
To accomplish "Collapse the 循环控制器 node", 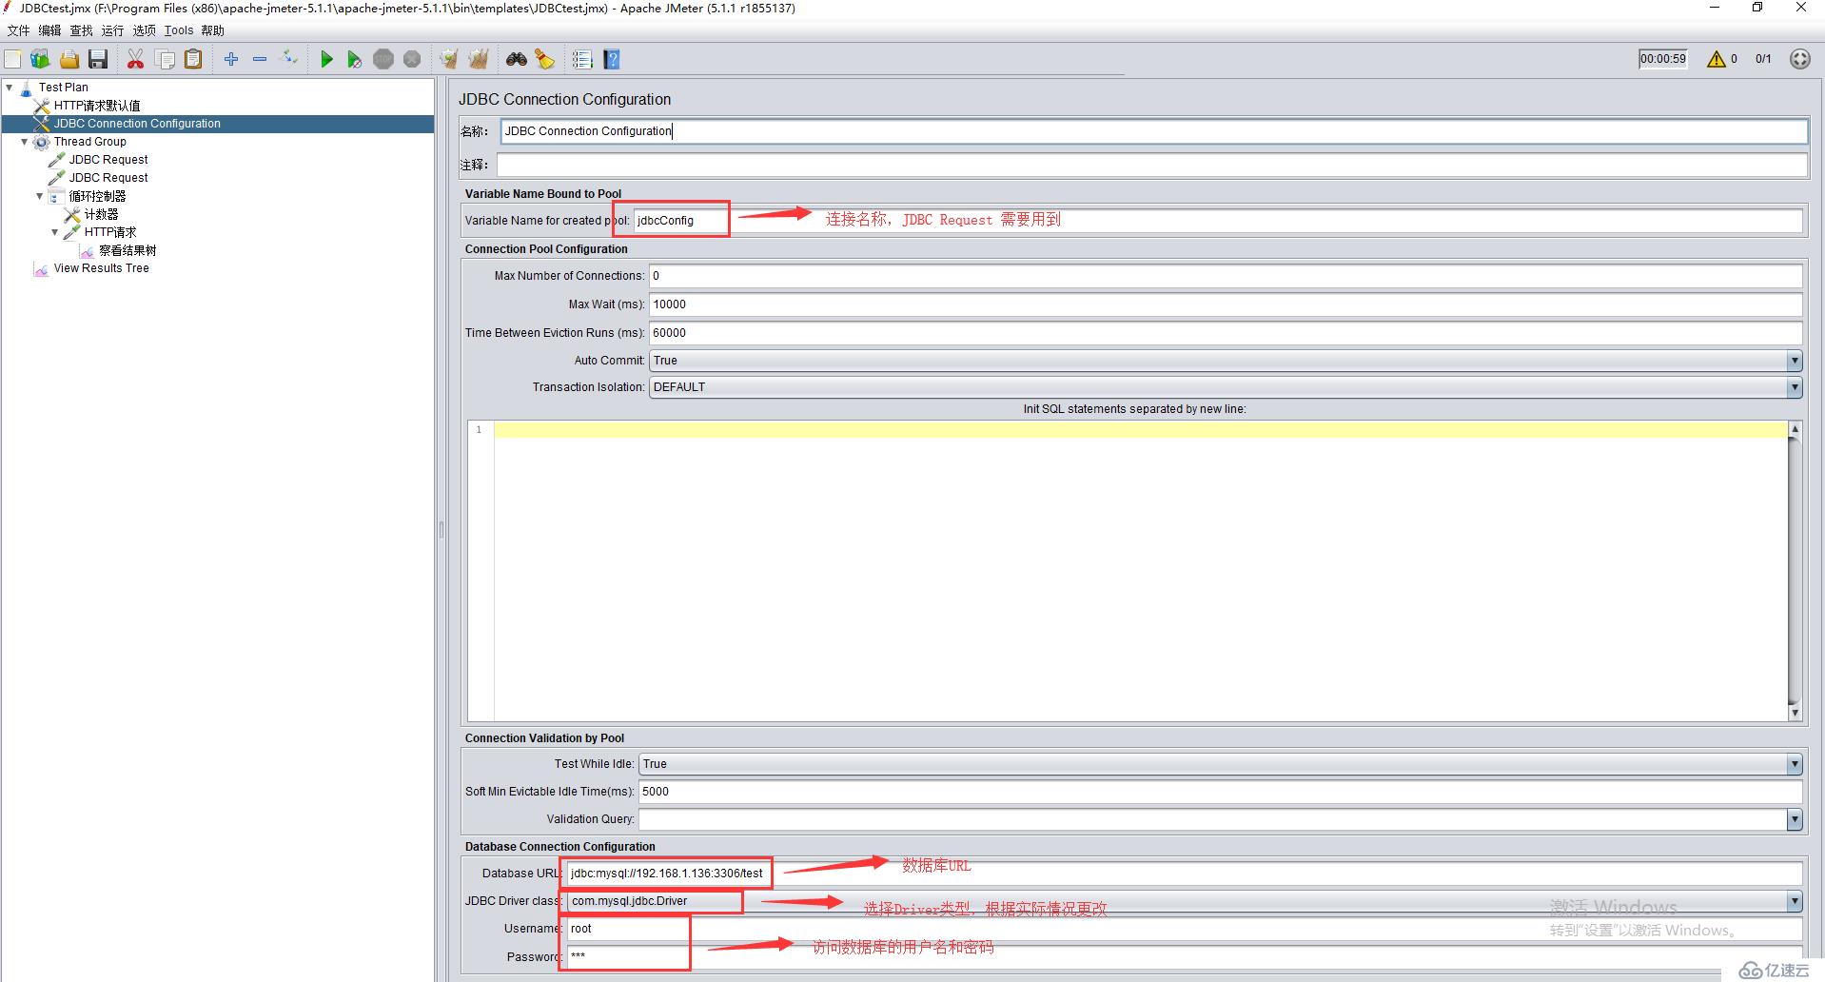I will [x=40, y=196].
